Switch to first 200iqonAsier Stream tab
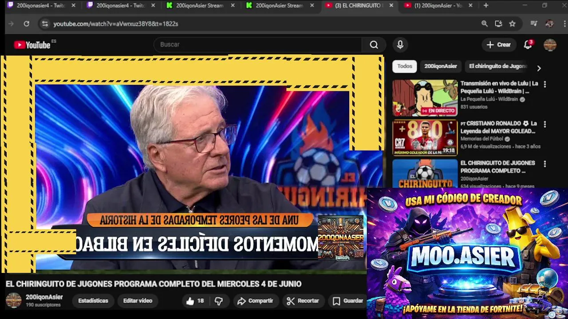 (x=200, y=5)
